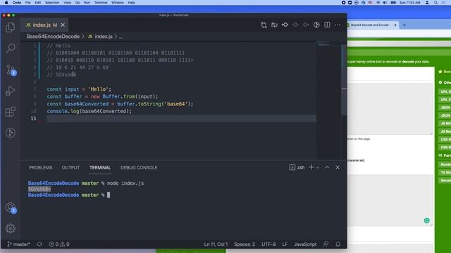Click Base64EncodeDecode breadcrumb folder
The image size is (451, 253).
(x=53, y=37)
